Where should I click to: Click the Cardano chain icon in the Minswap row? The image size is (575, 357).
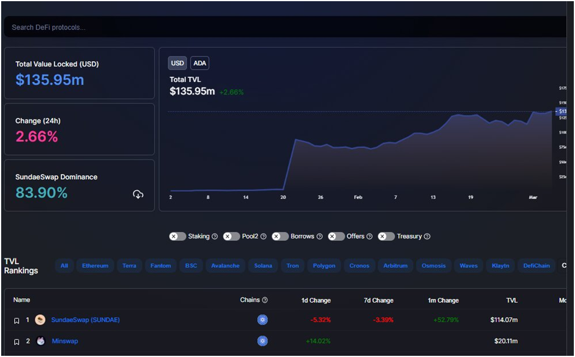tap(263, 341)
